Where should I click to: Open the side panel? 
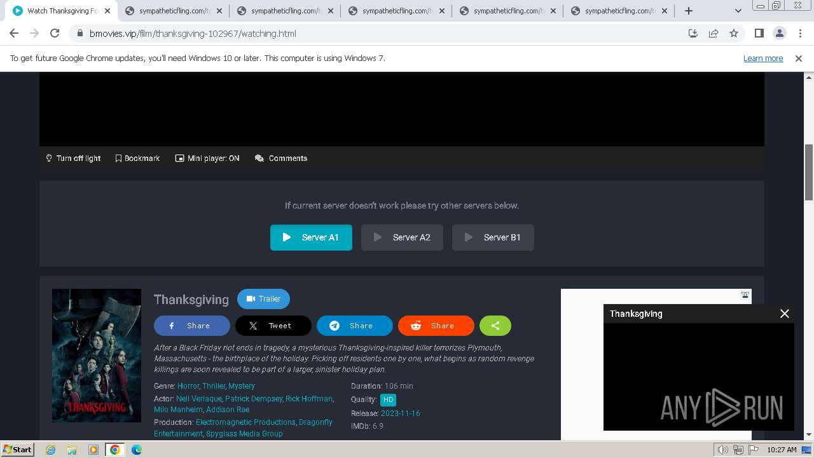(759, 34)
